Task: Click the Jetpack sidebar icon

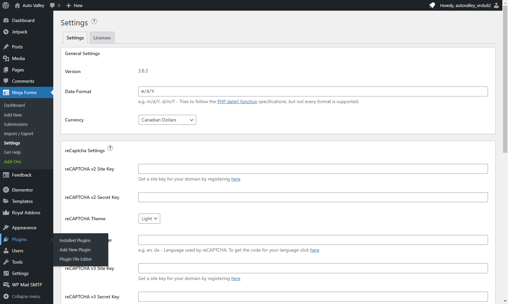Action: (x=6, y=32)
